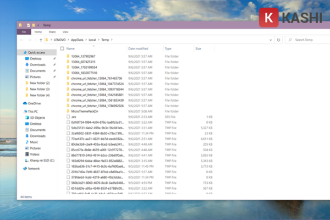The image size is (330, 220).
Task: Open Pictures under This PC
Action: coord(35,148)
